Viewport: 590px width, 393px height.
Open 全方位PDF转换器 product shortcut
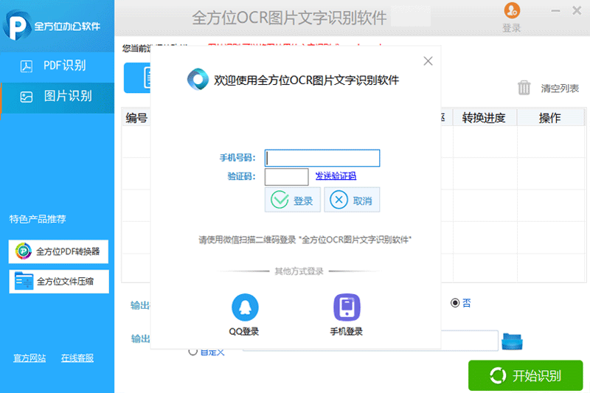tap(59, 251)
